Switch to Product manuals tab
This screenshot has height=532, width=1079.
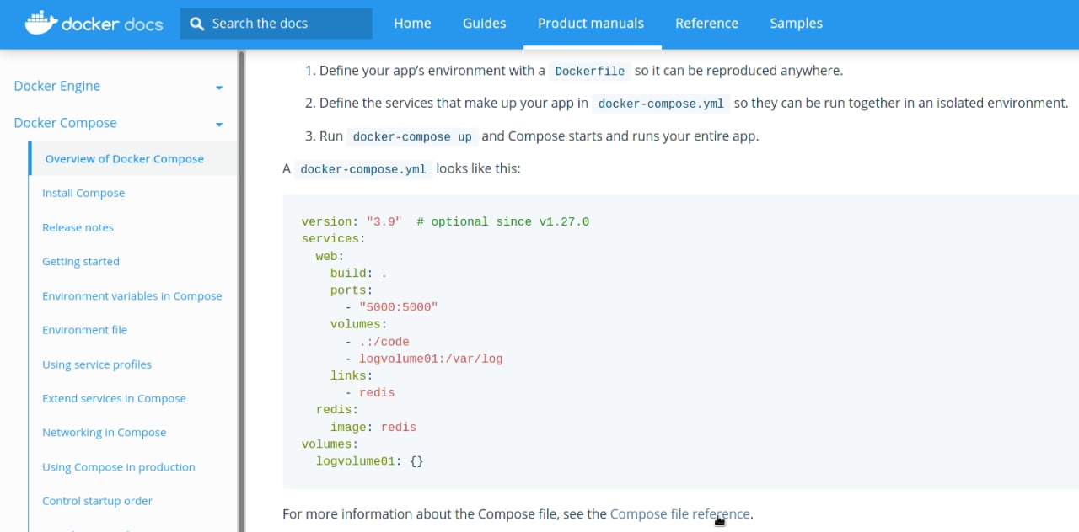(x=591, y=24)
